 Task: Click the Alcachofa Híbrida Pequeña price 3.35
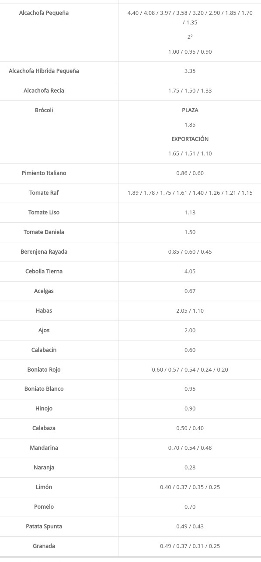point(190,71)
